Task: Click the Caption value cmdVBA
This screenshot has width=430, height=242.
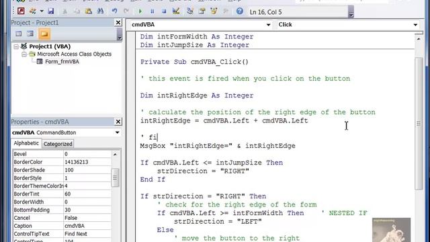Action: pos(75,226)
